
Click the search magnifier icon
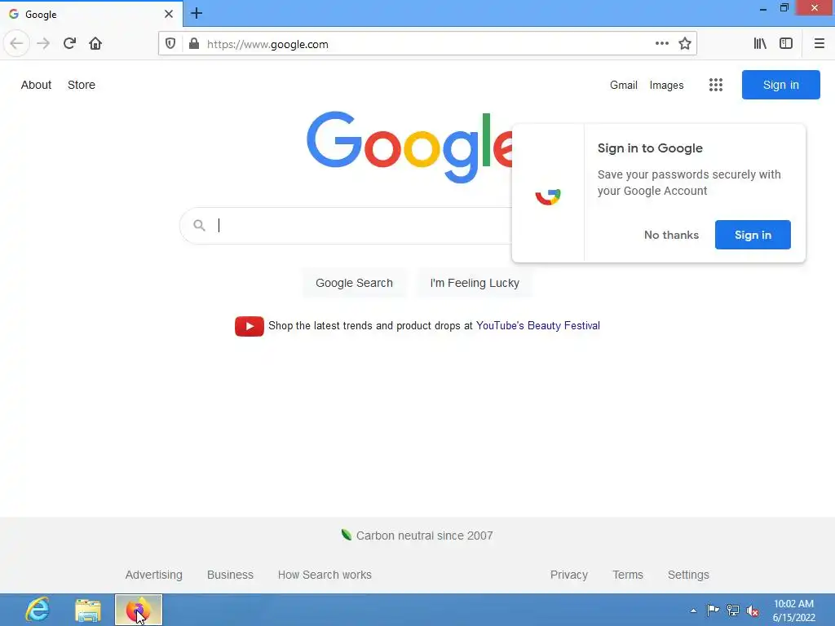tap(199, 225)
